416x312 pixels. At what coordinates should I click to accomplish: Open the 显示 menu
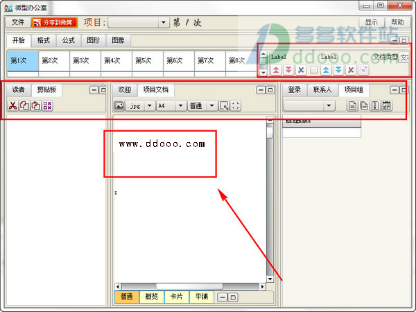371,22
